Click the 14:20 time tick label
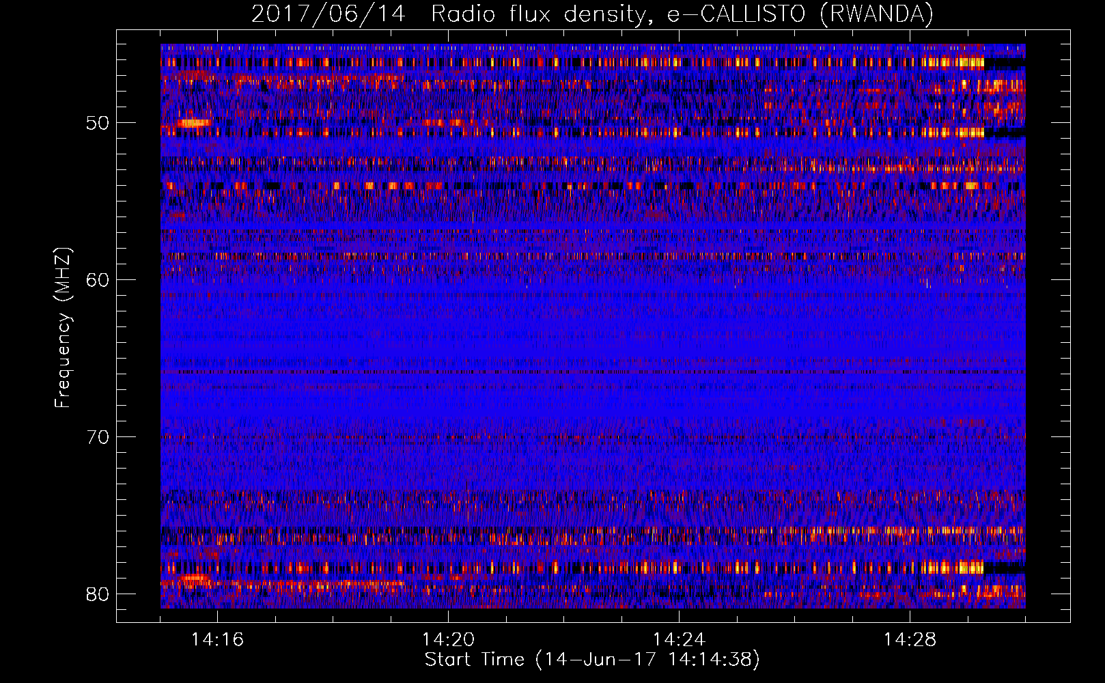 (449, 639)
